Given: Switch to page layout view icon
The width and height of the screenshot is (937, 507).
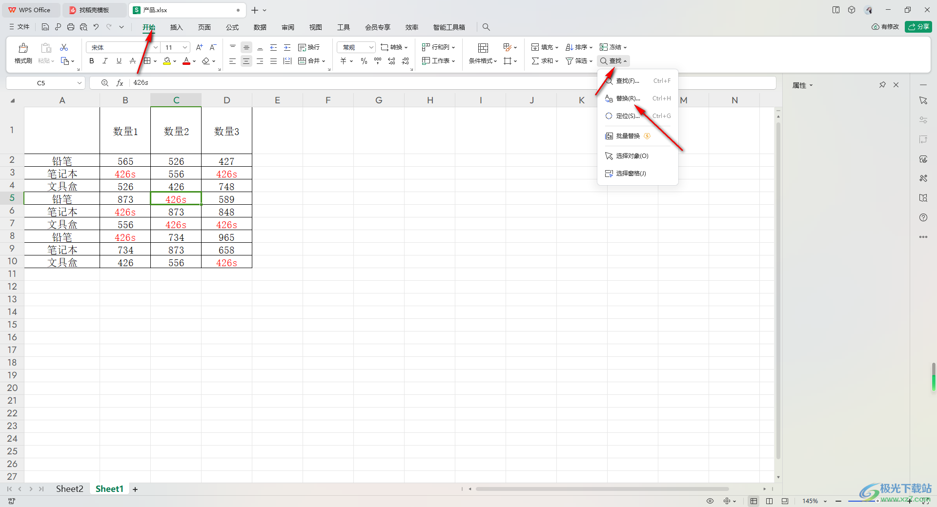Looking at the screenshot, I should (x=769, y=501).
